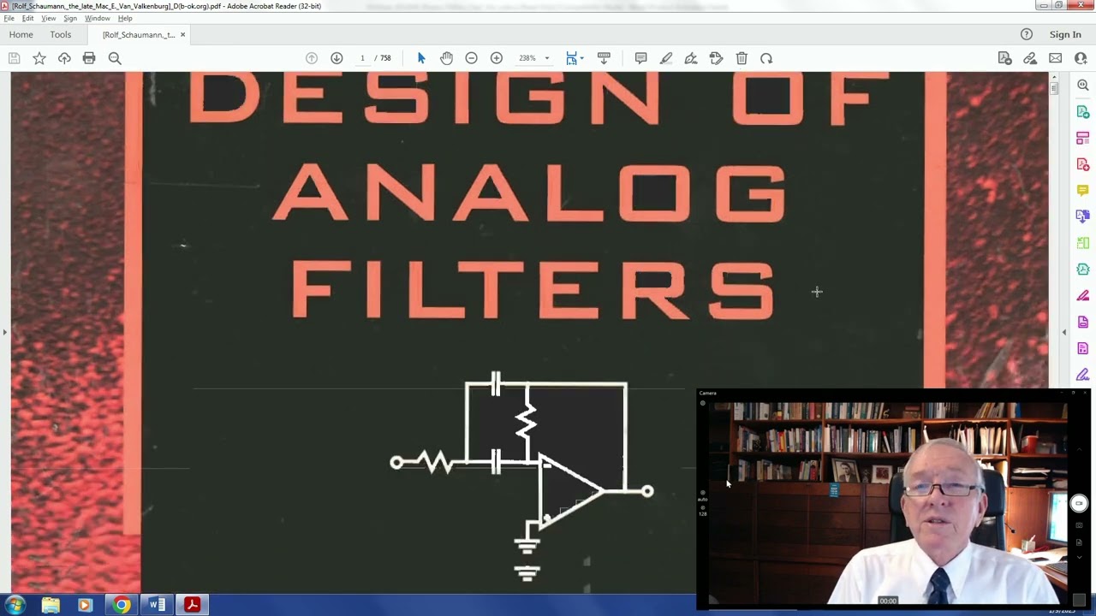Add a sticky note comment
The height and width of the screenshot is (616, 1096).
pyautogui.click(x=640, y=58)
